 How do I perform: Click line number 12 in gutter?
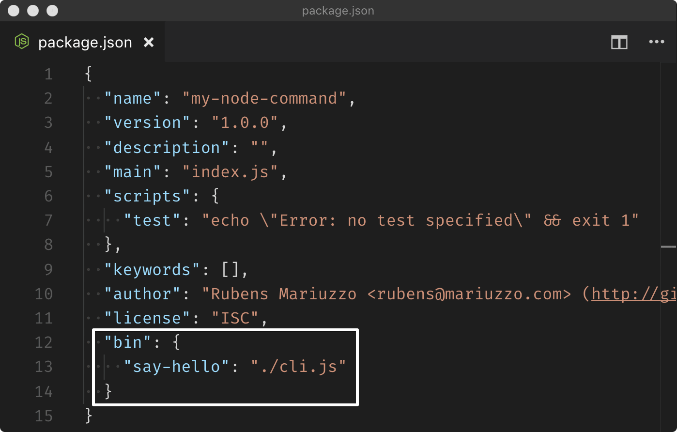pos(44,342)
